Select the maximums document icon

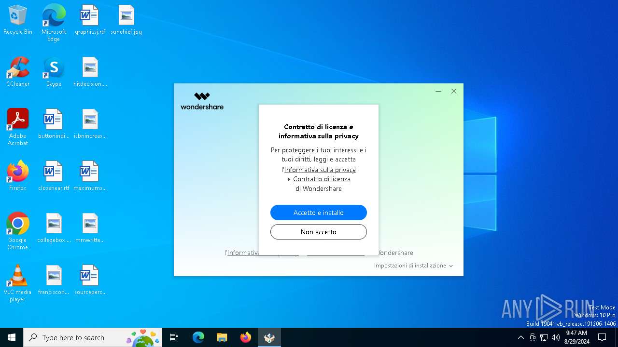[x=90, y=176]
